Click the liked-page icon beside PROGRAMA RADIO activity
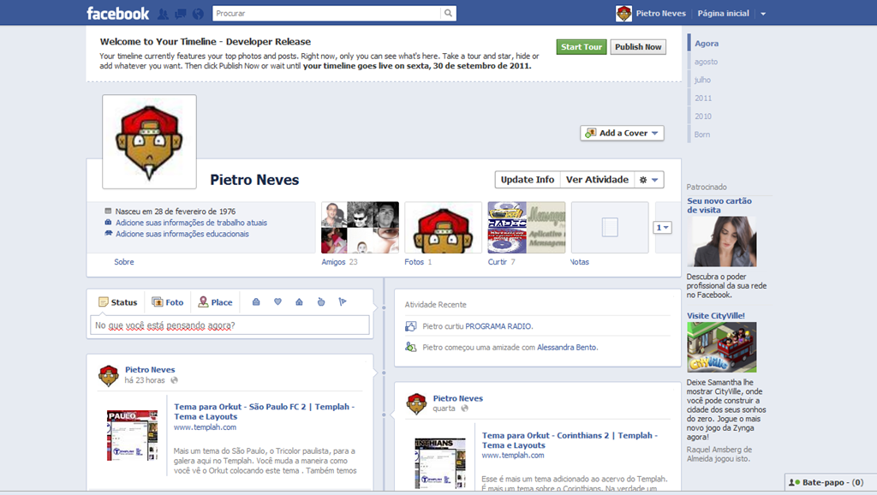 point(410,326)
